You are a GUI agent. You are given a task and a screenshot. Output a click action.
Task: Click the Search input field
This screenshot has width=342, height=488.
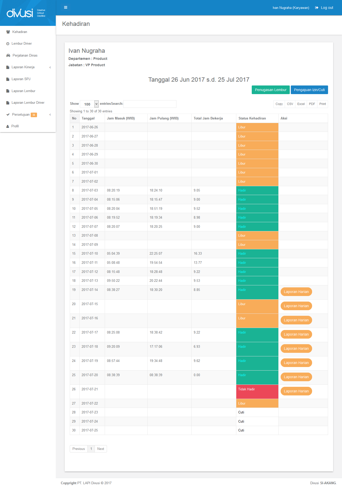(150, 104)
